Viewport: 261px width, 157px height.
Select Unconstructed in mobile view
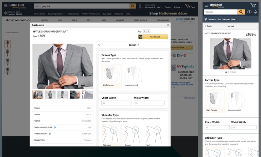[x=237, y=101]
